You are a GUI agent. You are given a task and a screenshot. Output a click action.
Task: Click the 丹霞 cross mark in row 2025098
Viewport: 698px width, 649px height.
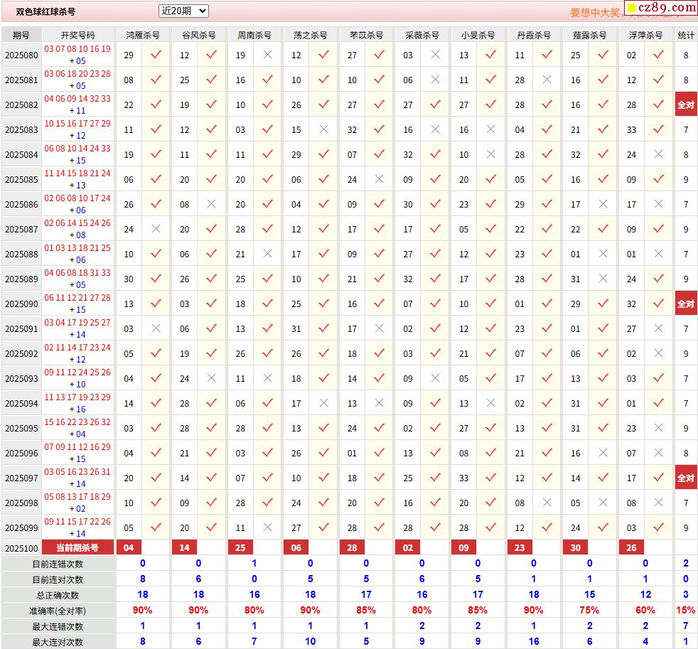547,502
